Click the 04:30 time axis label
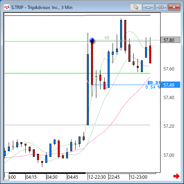 point(52,177)
